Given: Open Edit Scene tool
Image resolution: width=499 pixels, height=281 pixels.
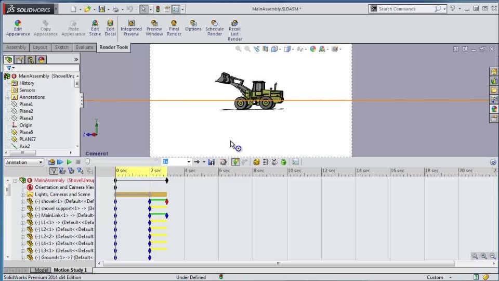Looking at the screenshot, I should pyautogui.click(x=95, y=28).
